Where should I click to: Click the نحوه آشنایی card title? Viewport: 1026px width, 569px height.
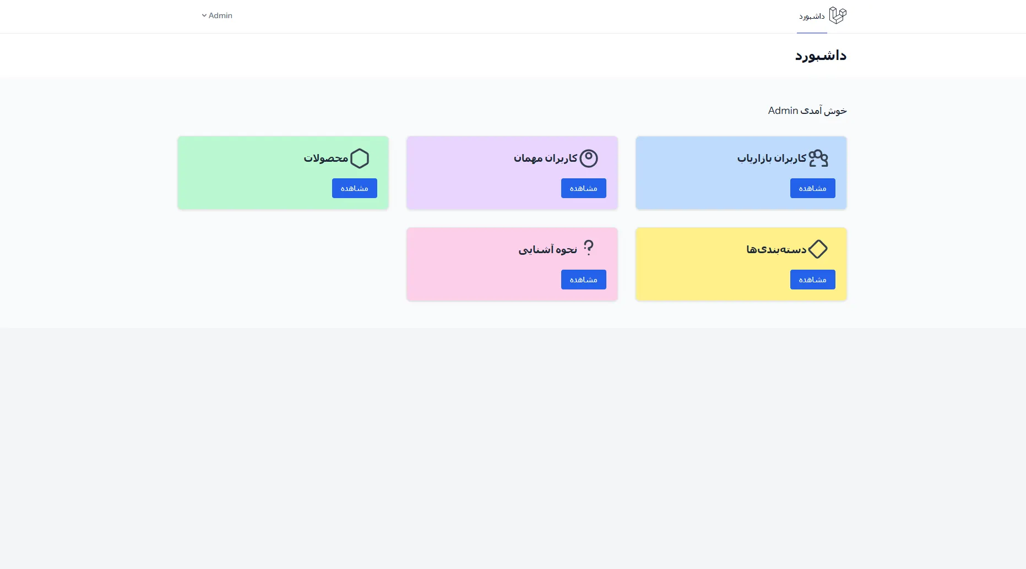pos(547,250)
